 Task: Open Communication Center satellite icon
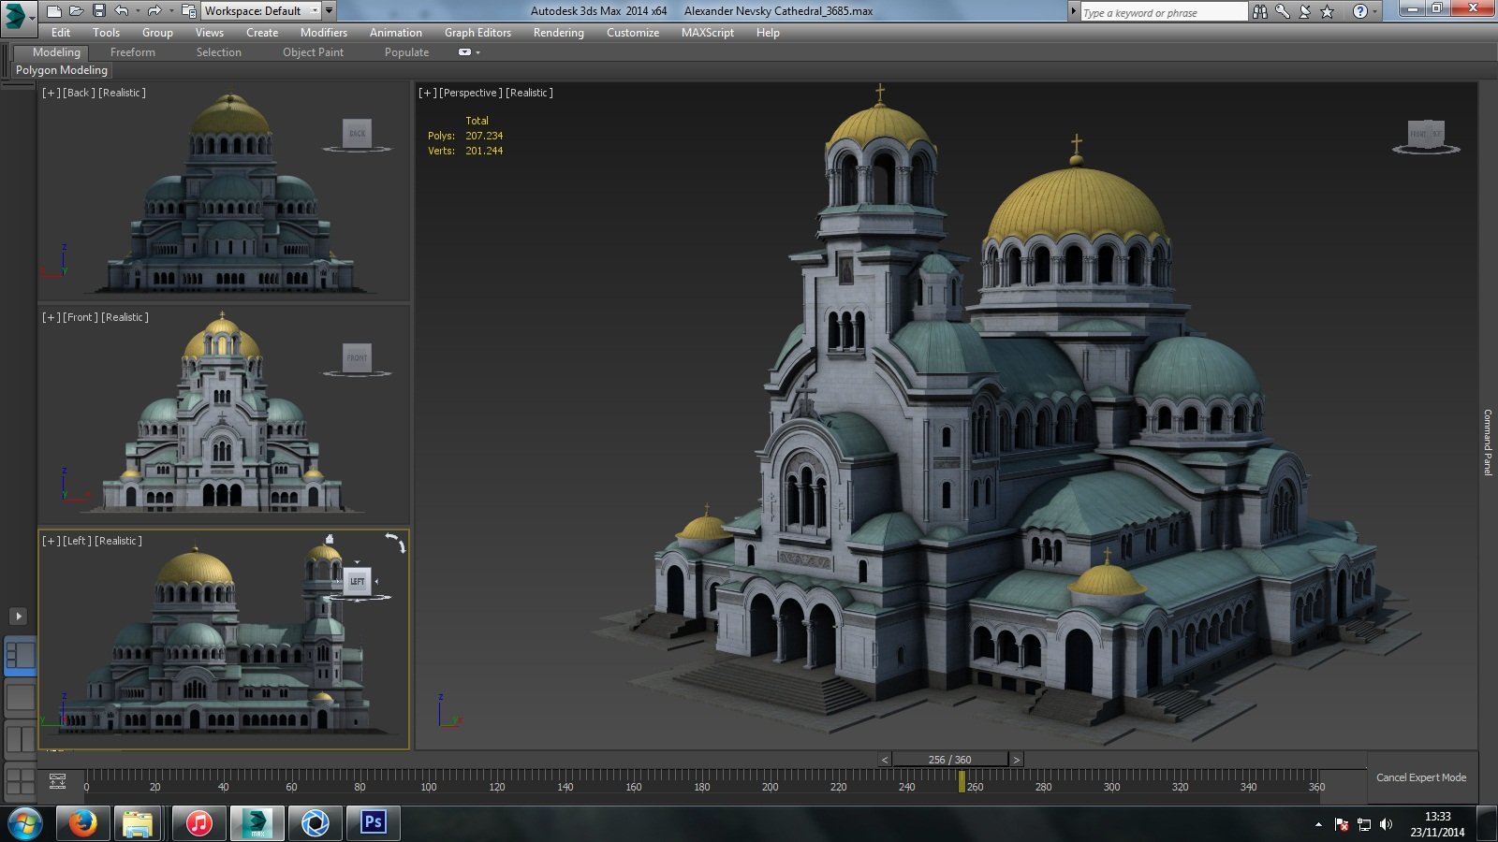click(1305, 11)
